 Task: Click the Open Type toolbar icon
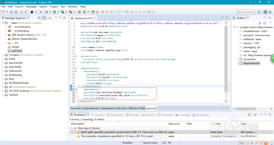(x=93, y=12)
